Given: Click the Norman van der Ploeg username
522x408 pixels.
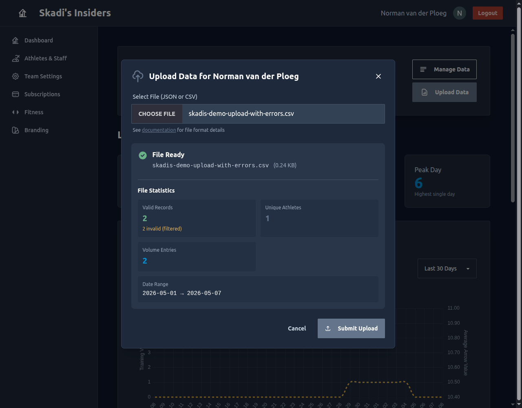Looking at the screenshot, I should click(x=414, y=13).
